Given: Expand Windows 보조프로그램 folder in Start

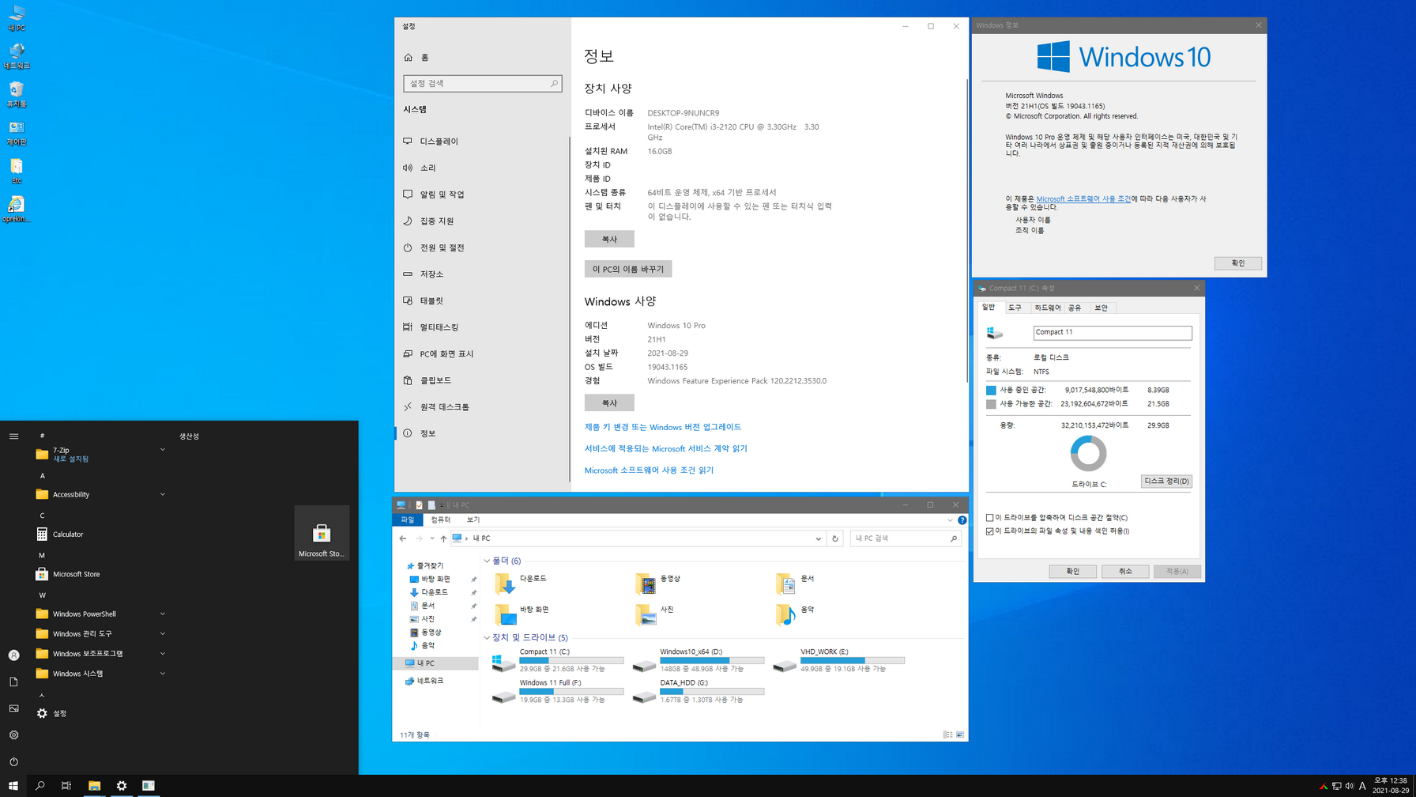Looking at the screenshot, I should point(100,654).
